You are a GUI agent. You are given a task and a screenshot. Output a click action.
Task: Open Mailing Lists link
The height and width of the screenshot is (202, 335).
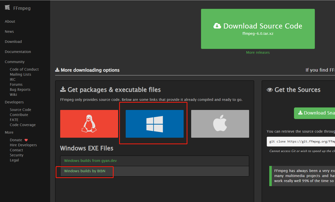click(20, 74)
